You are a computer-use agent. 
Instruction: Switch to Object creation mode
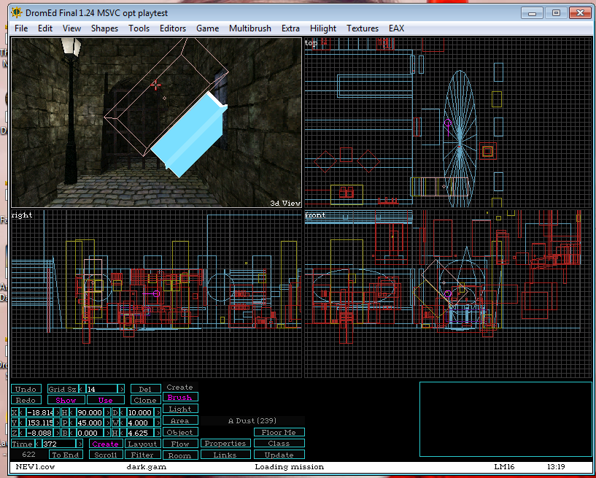pos(179,433)
